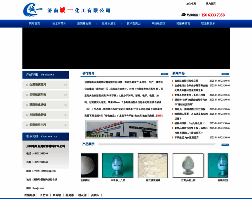This screenshot has height=199, width=252.
Task: Click the 贝特瑞斯金属耐磨材料有限公司 contact heading
Action: (x=45, y=146)
